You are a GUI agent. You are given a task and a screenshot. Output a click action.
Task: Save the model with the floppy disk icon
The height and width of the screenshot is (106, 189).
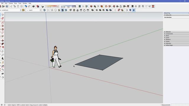[x=7, y=6]
